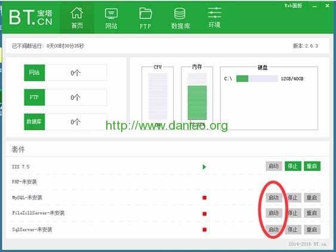Click the 版本:2.6.3 version text

click(x=306, y=45)
